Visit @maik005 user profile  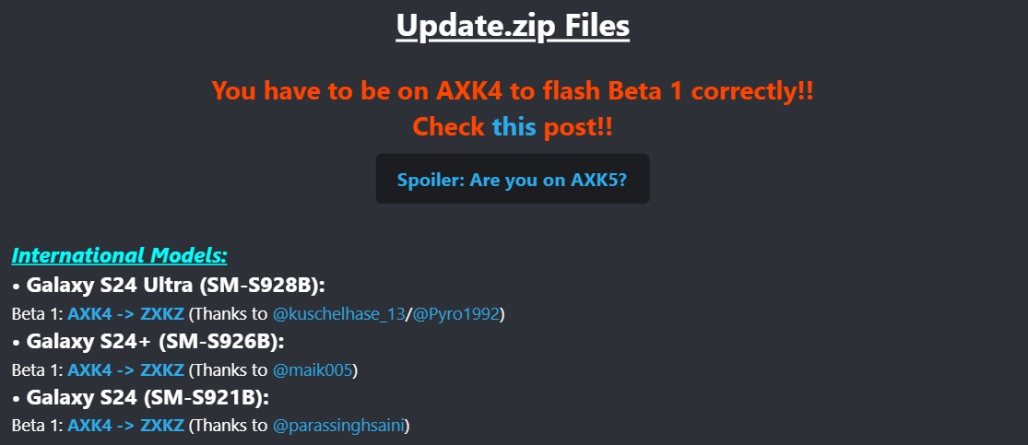click(x=313, y=370)
